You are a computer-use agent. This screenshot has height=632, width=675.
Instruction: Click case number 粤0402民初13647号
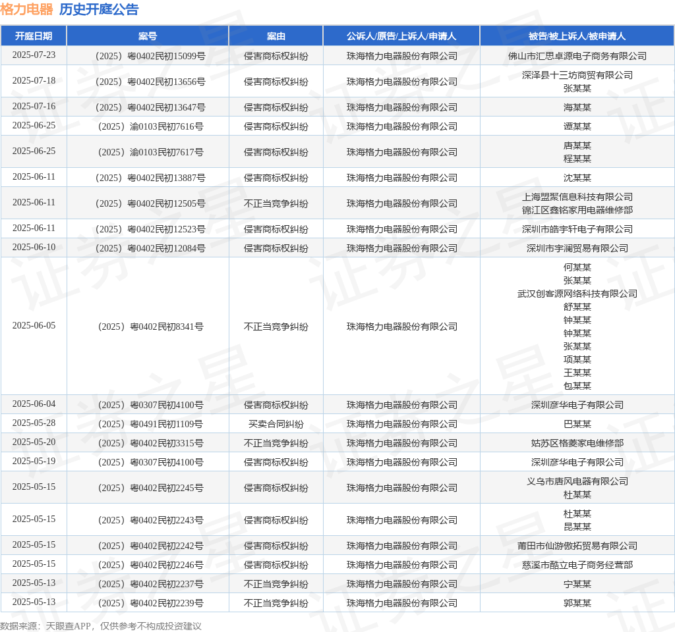pyautogui.click(x=150, y=107)
